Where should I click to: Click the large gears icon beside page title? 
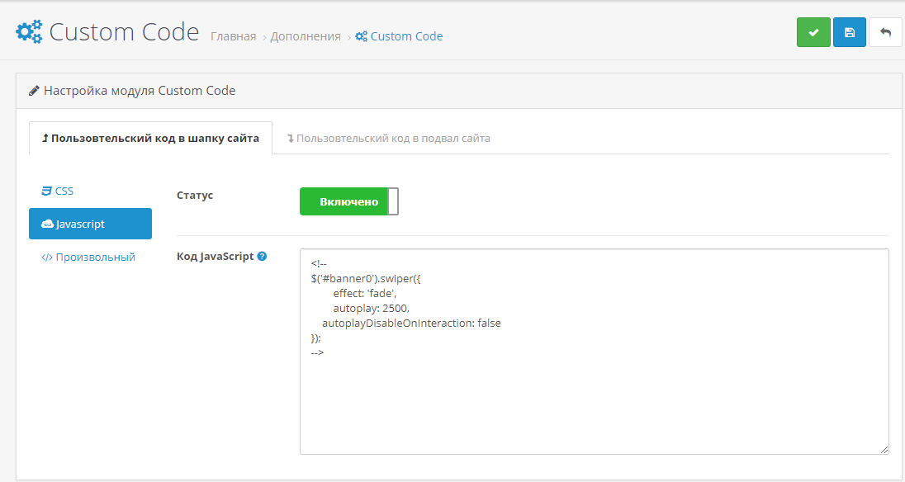(30, 32)
